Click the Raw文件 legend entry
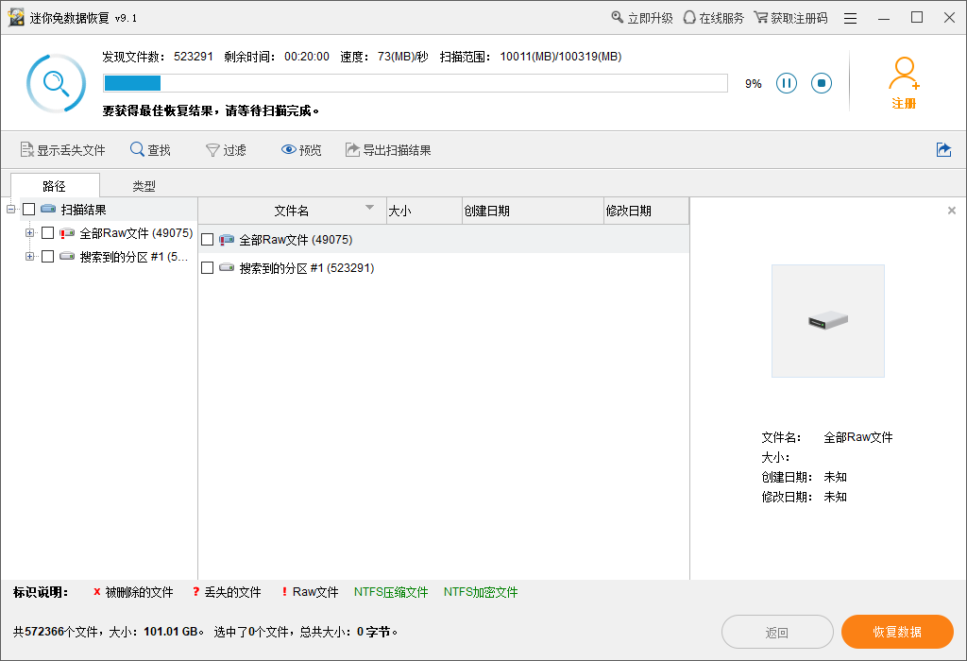Viewport: 967px width, 661px height. [x=310, y=592]
